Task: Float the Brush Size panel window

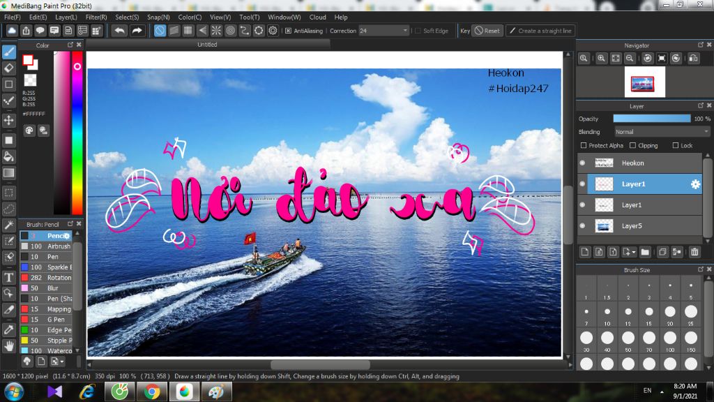Action: coord(700,269)
